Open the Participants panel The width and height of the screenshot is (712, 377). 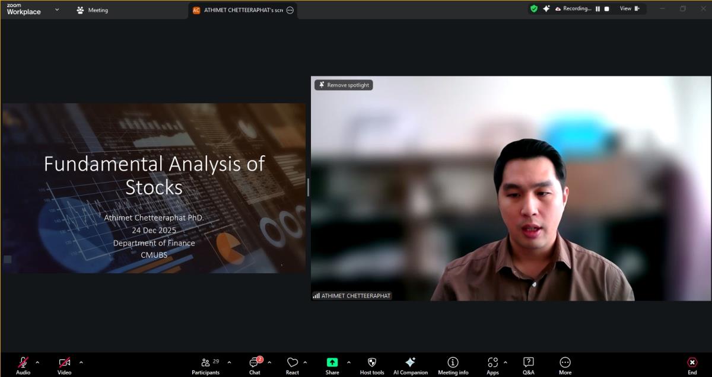(206, 365)
